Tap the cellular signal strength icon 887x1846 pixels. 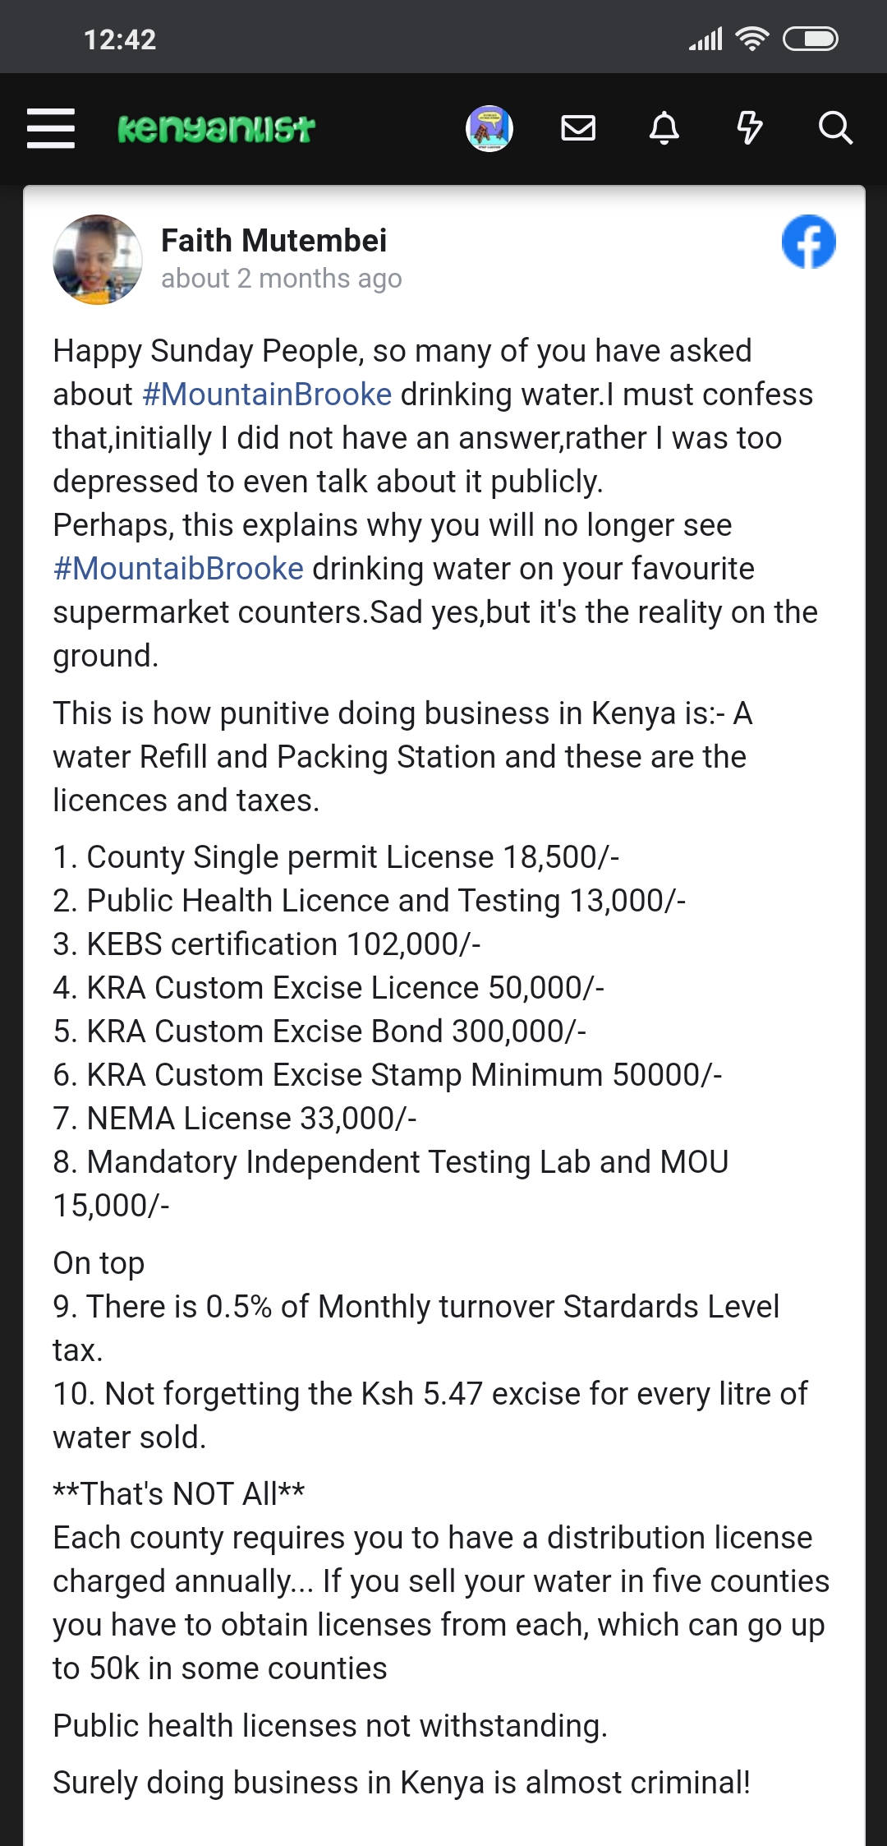tap(705, 39)
